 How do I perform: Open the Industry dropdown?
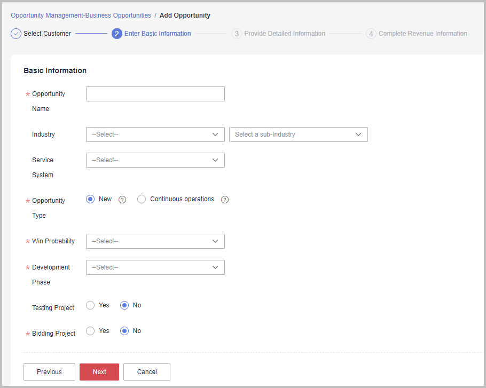pos(155,134)
